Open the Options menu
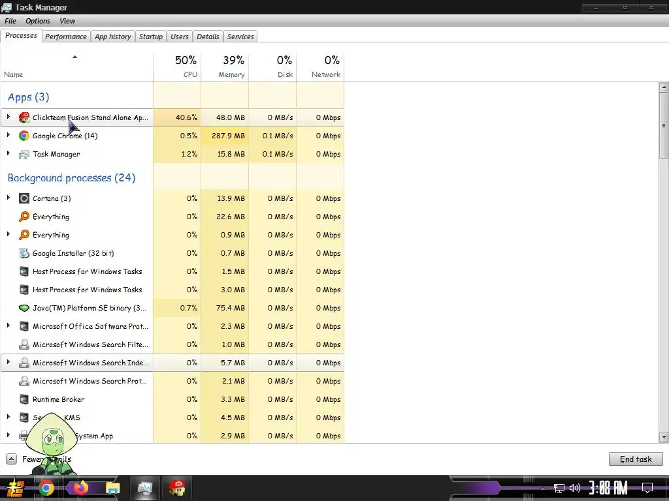The height and width of the screenshot is (501, 669). coord(37,21)
